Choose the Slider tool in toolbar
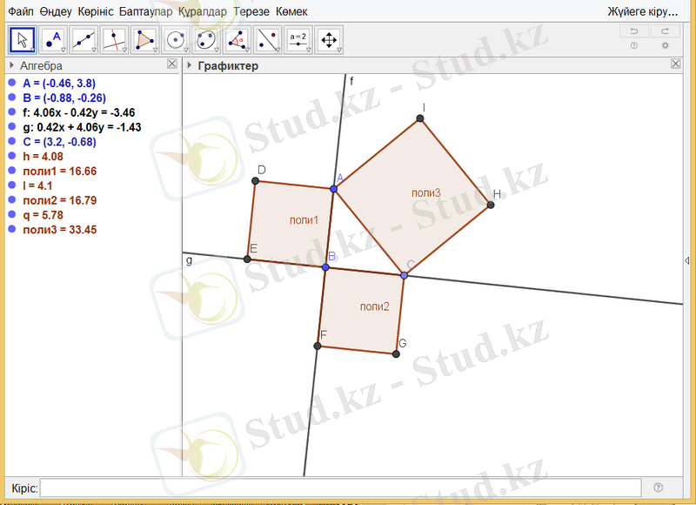Screen dimensions: 696x505 (x=298, y=39)
